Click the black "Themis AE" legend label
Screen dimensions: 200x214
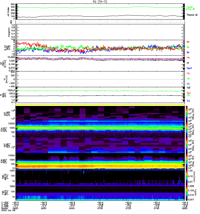click(x=192, y=15)
